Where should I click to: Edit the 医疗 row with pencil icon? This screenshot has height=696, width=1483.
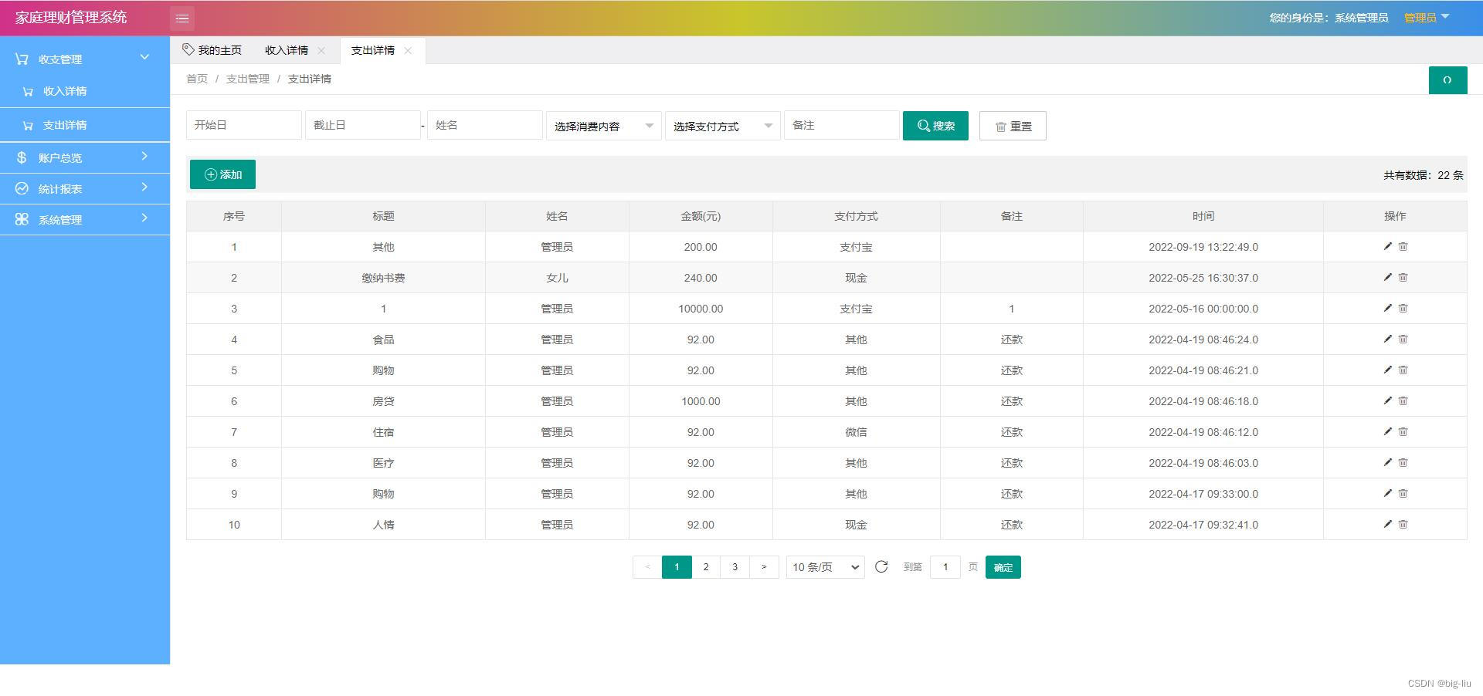(x=1387, y=462)
